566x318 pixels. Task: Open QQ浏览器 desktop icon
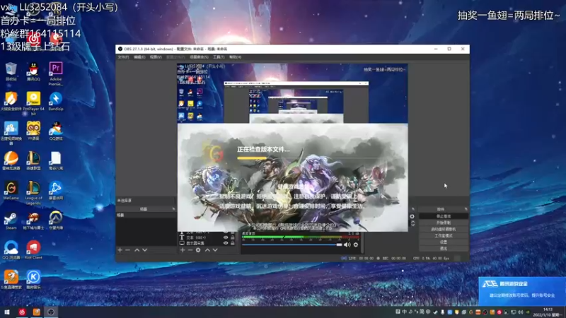click(x=11, y=250)
